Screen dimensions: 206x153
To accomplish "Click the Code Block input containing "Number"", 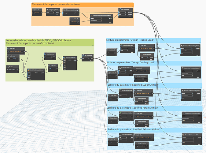I will 74,22.
